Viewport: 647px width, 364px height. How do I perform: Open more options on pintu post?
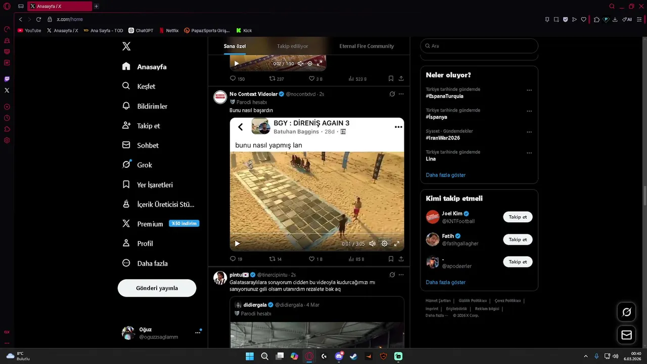tap(401, 275)
